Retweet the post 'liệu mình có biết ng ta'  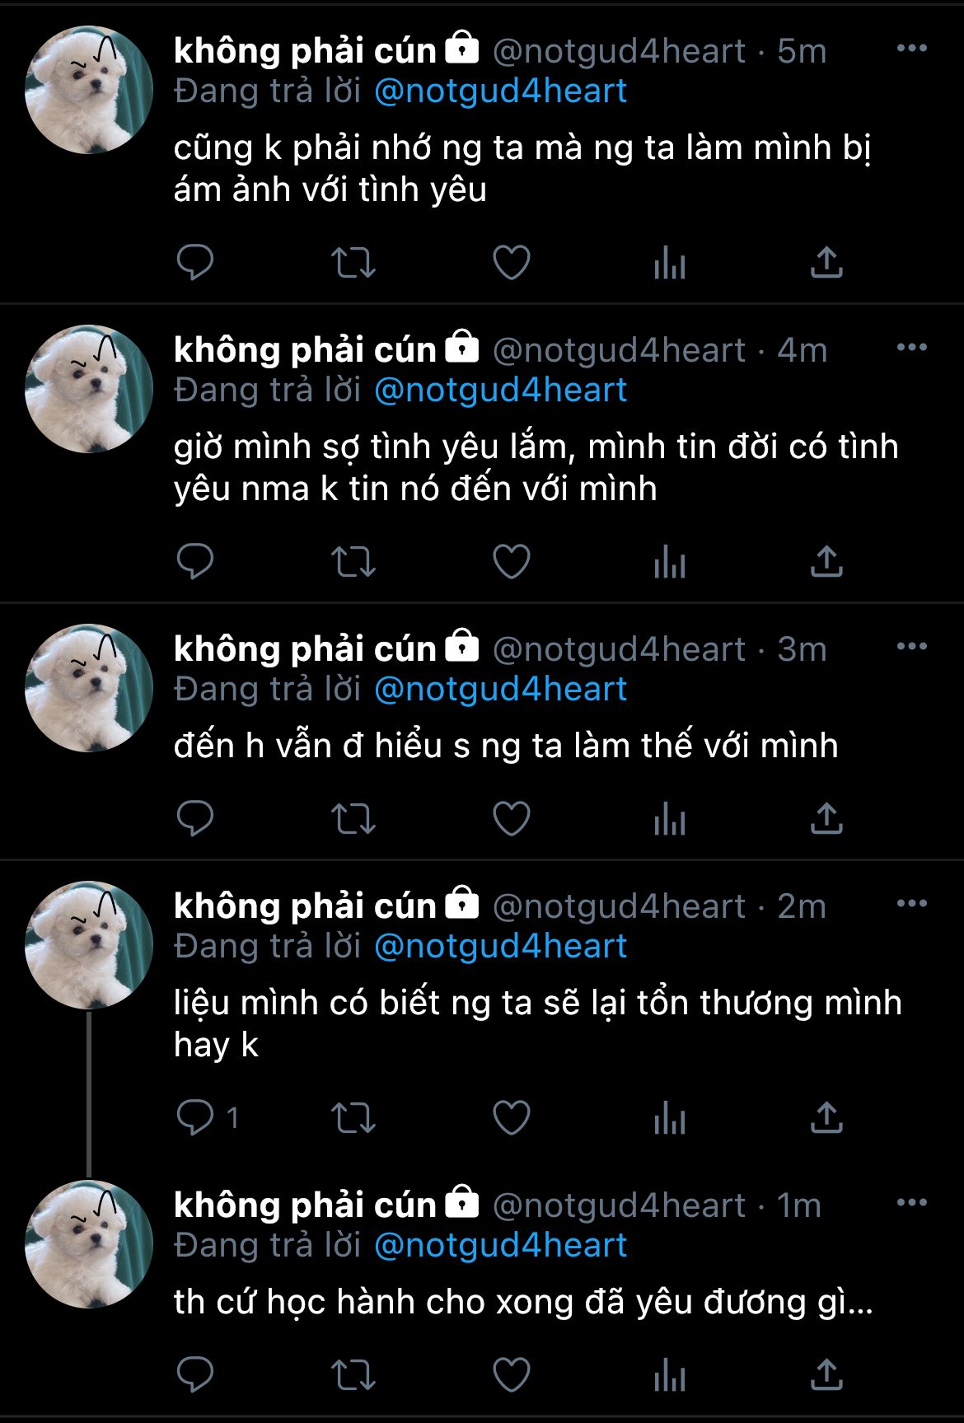pyautogui.click(x=353, y=1118)
